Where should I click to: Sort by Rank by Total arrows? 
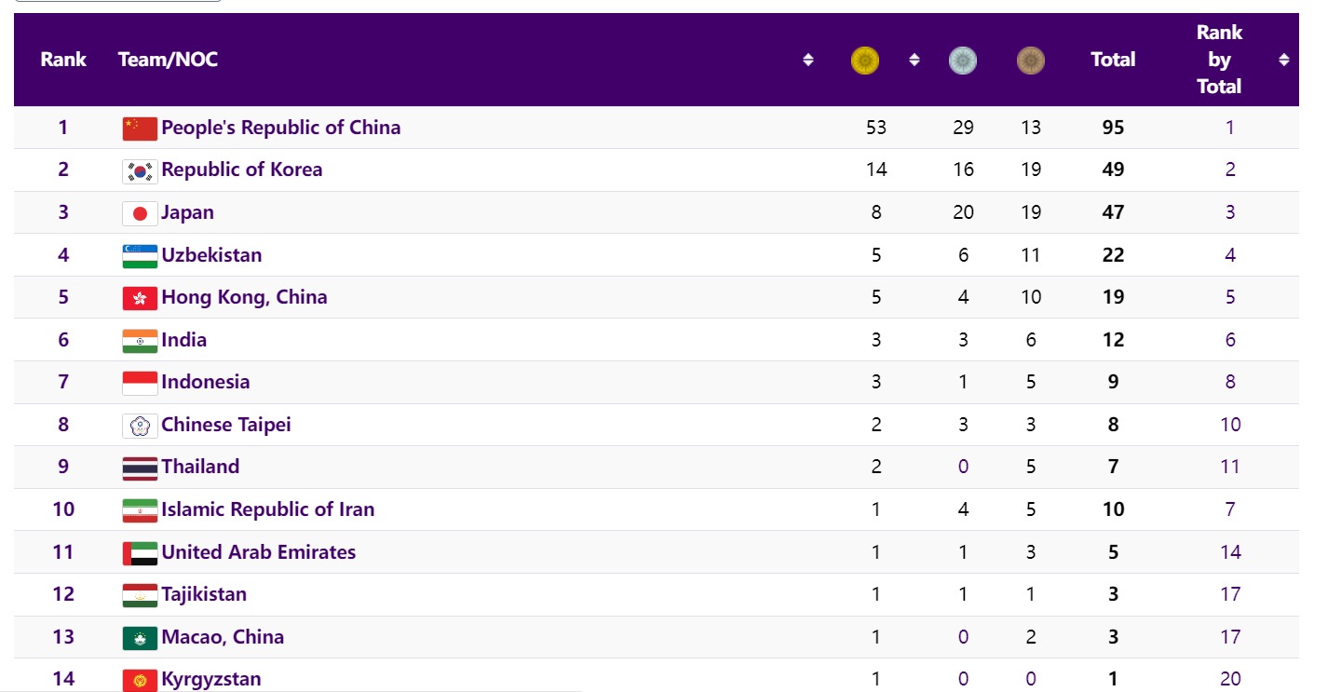point(1284,60)
